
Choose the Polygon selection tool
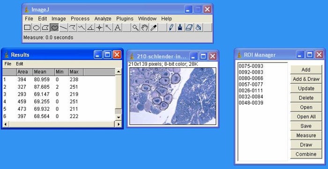click(x=45, y=28)
